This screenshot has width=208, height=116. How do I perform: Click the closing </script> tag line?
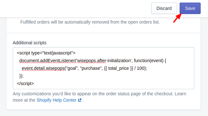click(25, 83)
